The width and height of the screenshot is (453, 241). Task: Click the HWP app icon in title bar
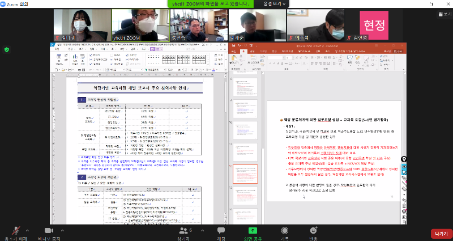pos(52,45)
